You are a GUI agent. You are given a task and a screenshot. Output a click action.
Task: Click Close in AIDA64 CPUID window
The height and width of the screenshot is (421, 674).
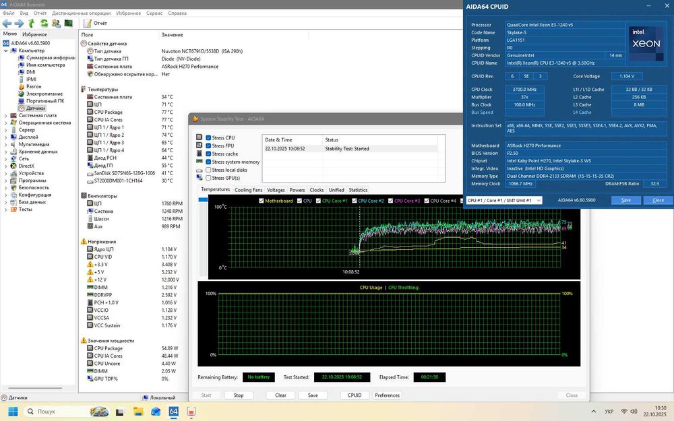click(658, 200)
